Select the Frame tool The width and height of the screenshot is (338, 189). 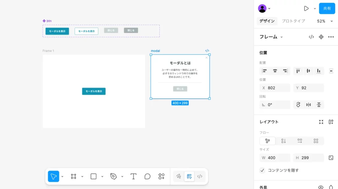(73, 176)
